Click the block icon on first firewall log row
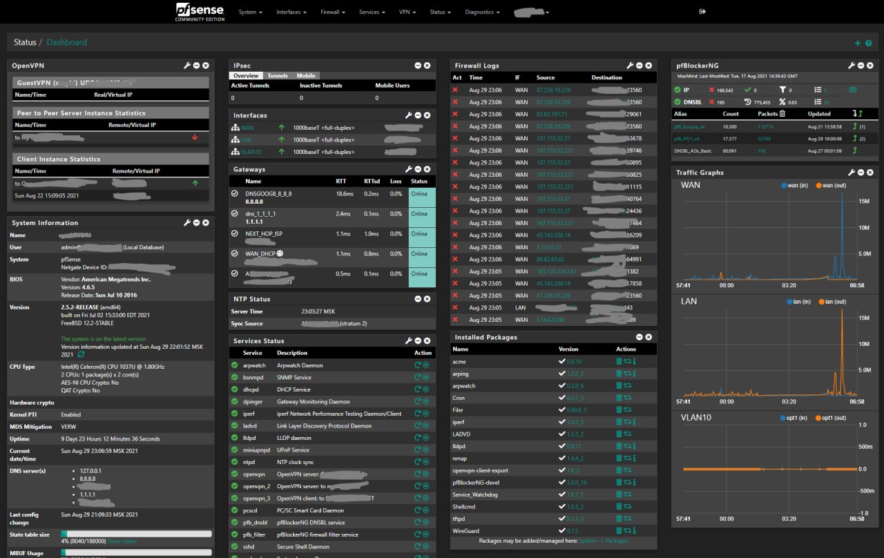This screenshot has width=884, height=558. [455, 90]
